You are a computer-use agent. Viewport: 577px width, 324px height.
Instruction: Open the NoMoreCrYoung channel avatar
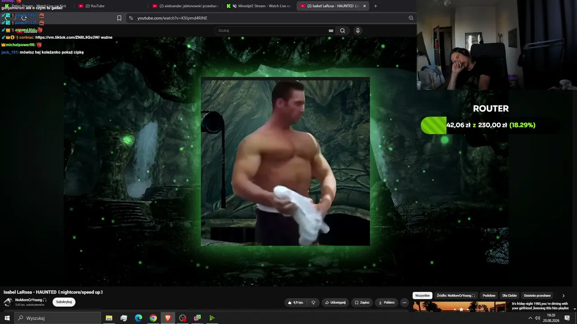(8, 302)
